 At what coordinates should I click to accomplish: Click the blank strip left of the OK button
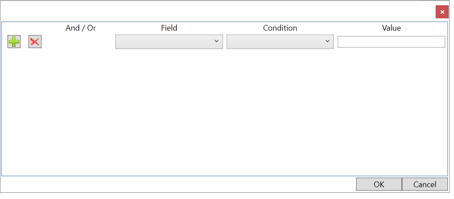(178, 184)
